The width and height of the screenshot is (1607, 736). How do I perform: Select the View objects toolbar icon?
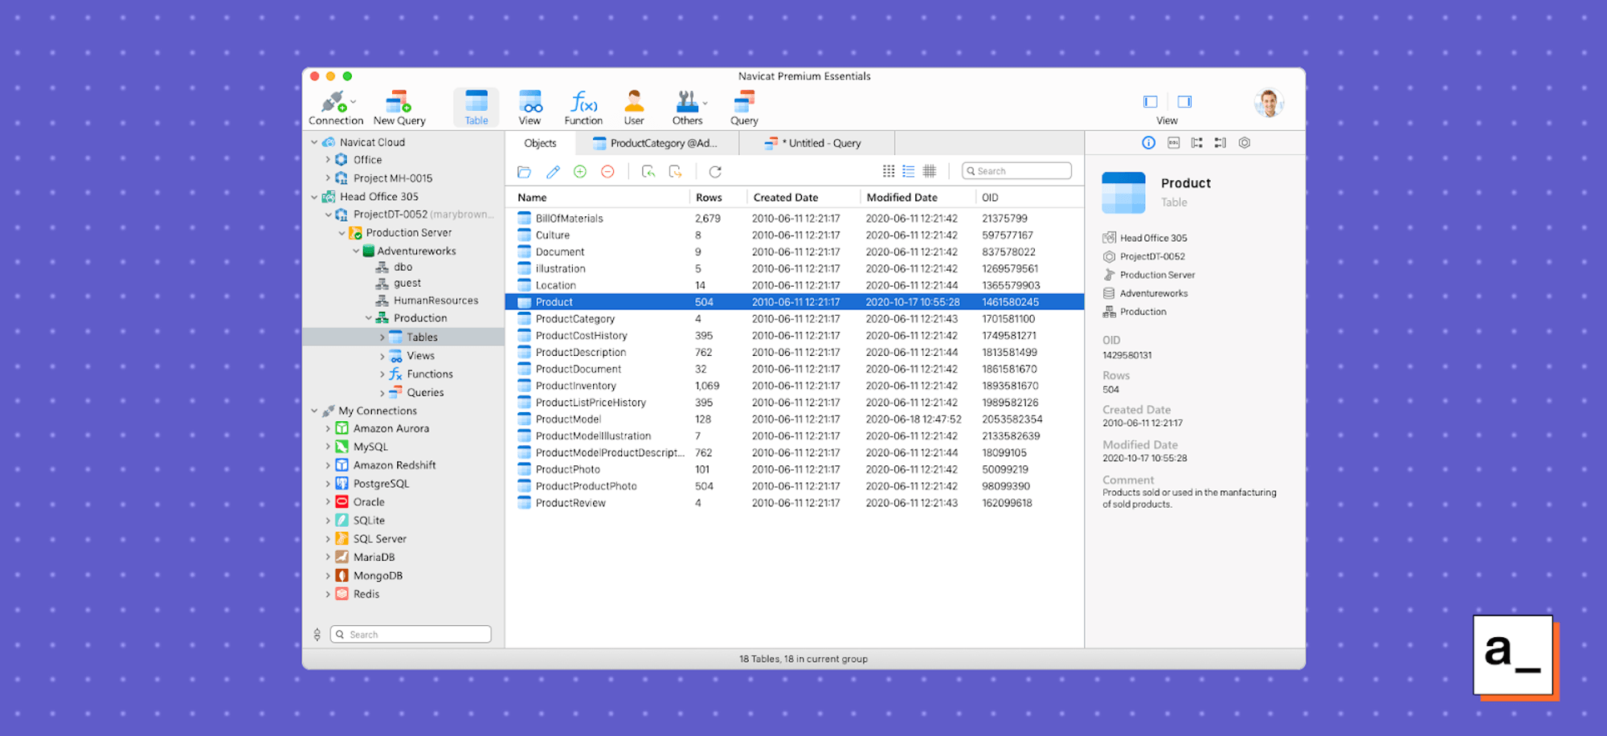pos(530,107)
